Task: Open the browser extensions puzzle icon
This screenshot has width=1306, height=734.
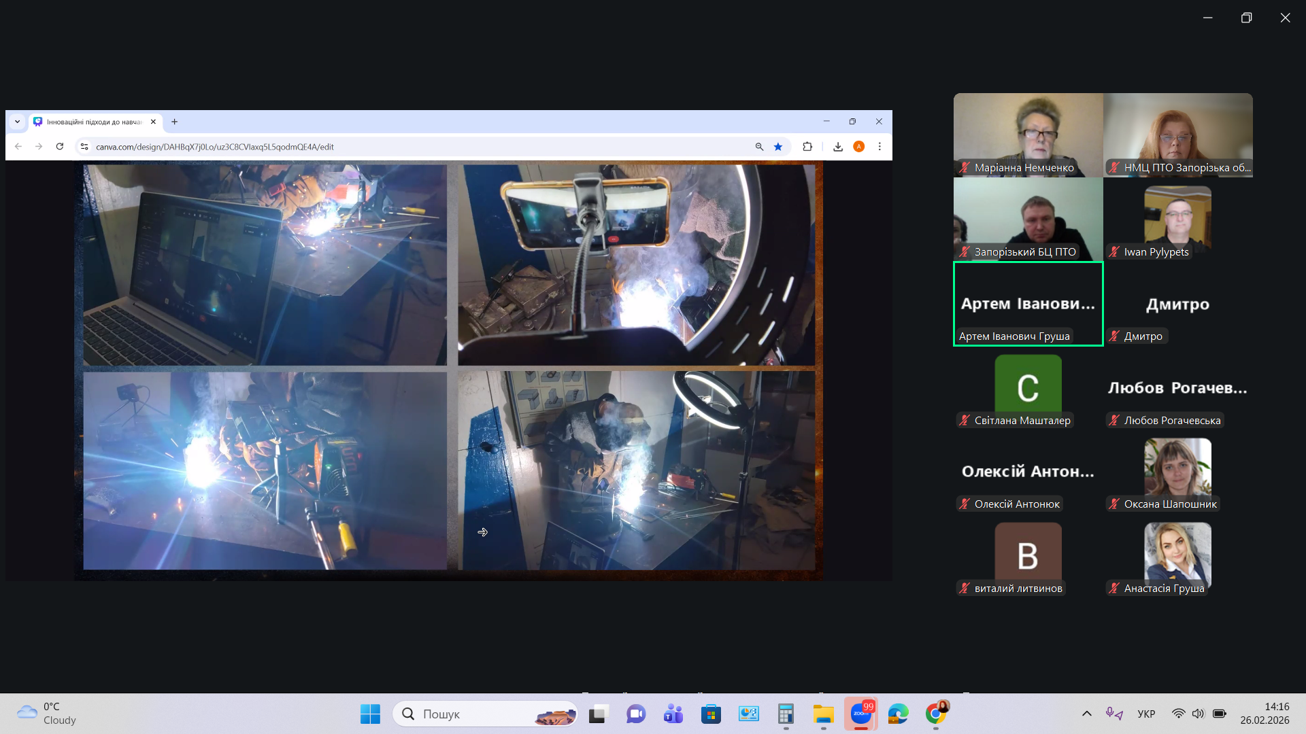Action: click(x=807, y=147)
